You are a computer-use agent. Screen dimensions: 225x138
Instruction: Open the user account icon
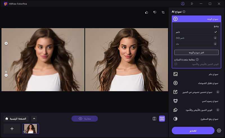(x=183, y=4)
